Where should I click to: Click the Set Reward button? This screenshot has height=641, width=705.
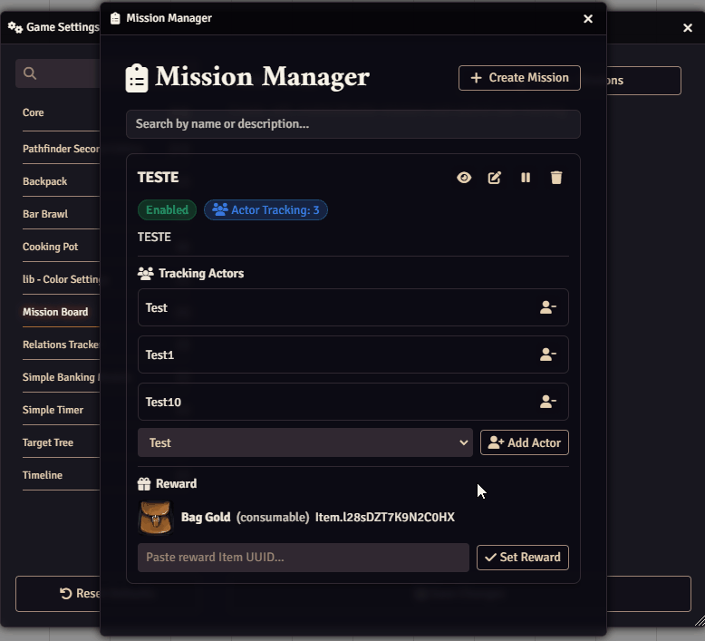click(523, 558)
